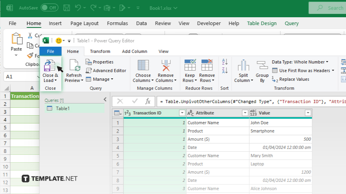346x194 pixels.
Task: Open Customize Quick Access Toolbar dropdown
Action: pos(138,8)
